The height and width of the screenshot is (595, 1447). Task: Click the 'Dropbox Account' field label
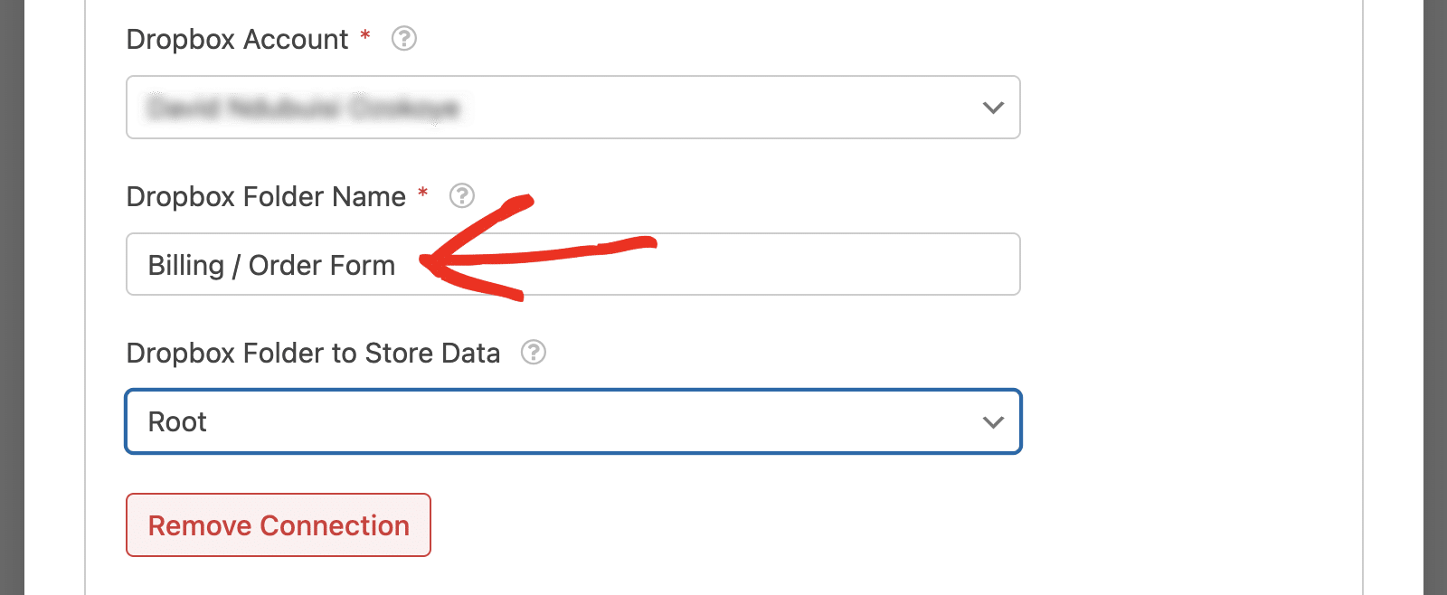[237, 40]
